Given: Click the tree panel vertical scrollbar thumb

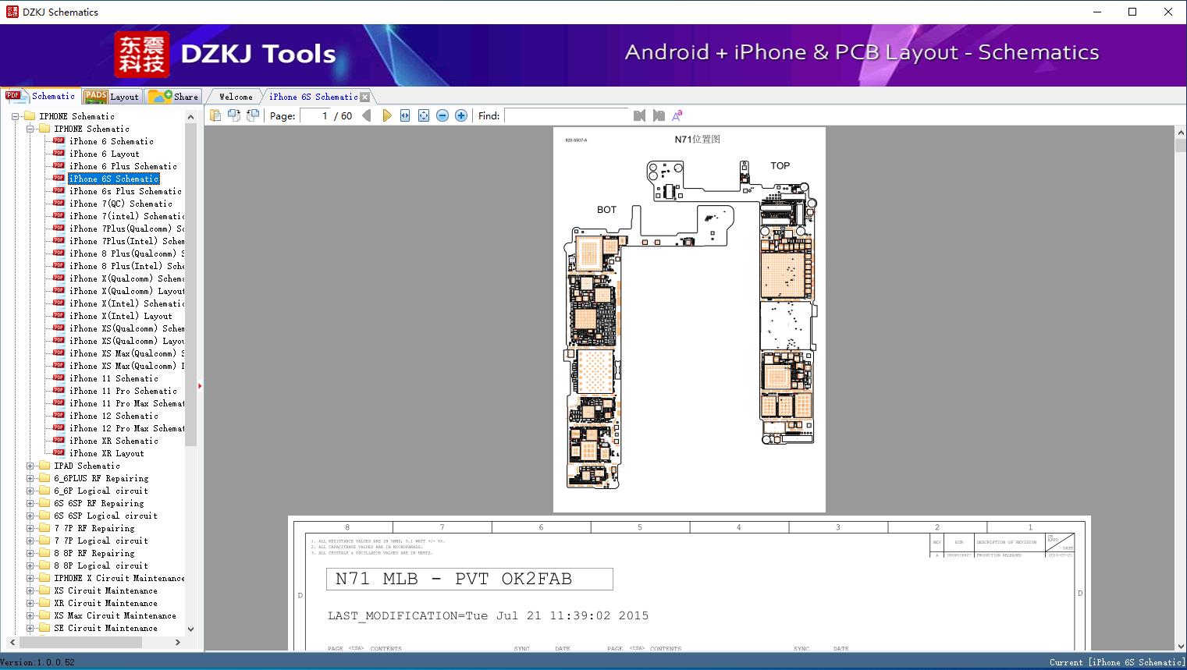Looking at the screenshot, I should coord(190,285).
